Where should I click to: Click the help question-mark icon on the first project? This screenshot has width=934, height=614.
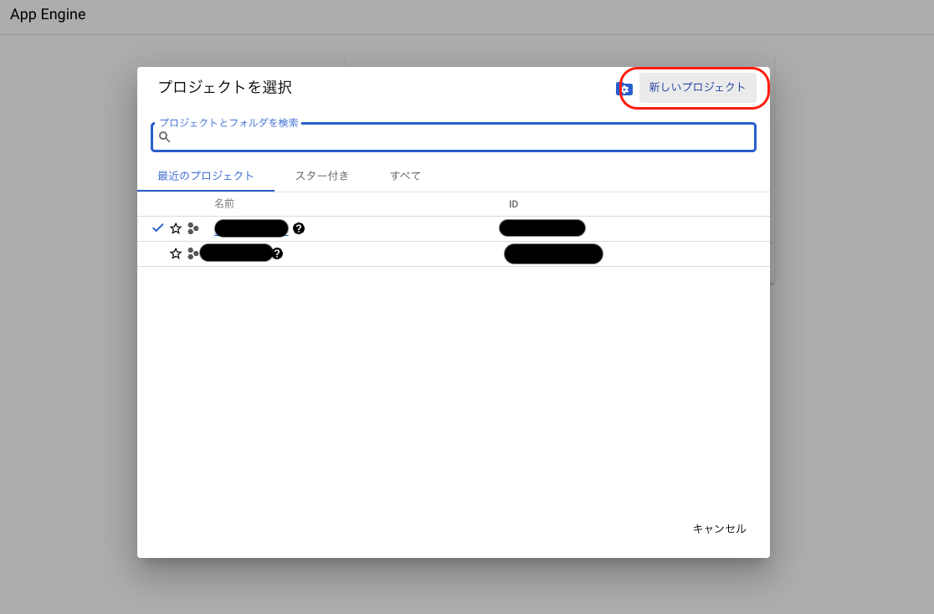299,228
